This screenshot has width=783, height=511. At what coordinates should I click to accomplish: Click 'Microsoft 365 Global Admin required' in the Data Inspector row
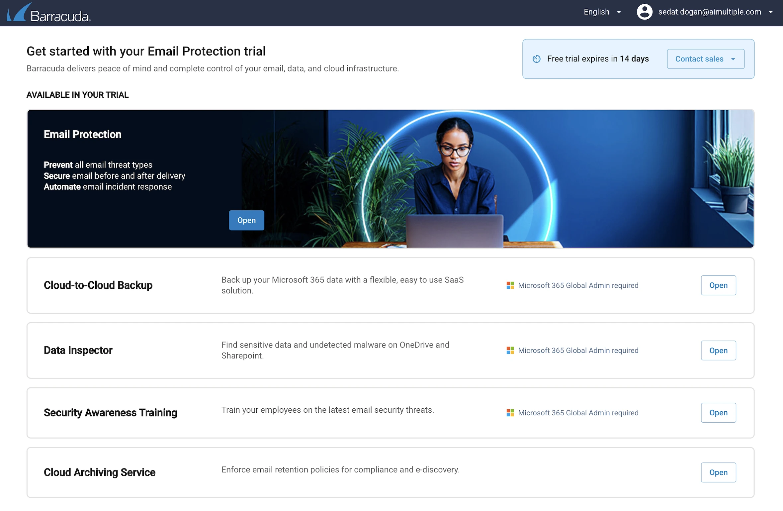click(x=578, y=351)
